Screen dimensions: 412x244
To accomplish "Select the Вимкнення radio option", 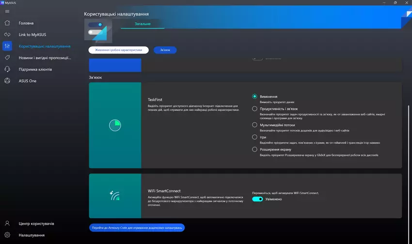I will point(255,97).
